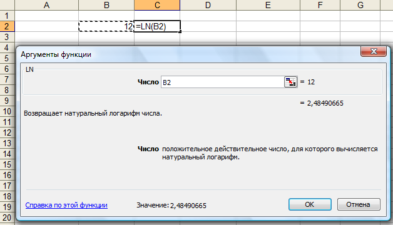
Task: Select empty cell D2
Action: tap(208, 26)
